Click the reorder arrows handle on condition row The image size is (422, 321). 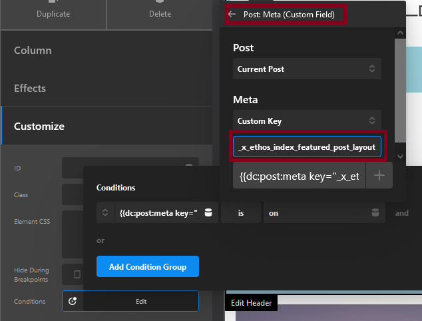coord(105,213)
